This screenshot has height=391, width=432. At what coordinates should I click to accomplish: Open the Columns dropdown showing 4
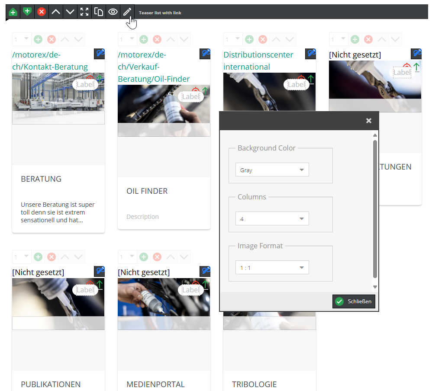pyautogui.click(x=272, y=219)
